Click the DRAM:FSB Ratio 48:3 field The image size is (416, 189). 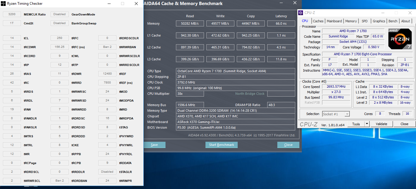(281, 105)
